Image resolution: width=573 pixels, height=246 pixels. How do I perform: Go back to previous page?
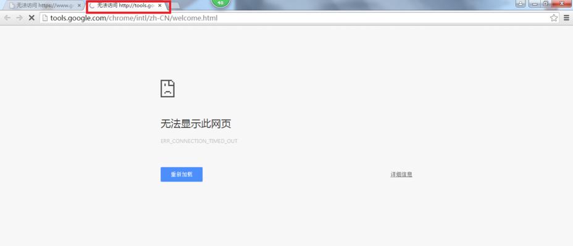click(7, 17)
